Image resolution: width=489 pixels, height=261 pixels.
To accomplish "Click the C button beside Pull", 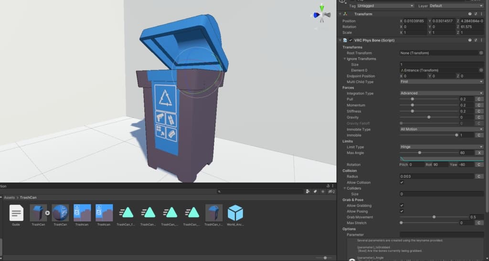I will click(478, 99).
